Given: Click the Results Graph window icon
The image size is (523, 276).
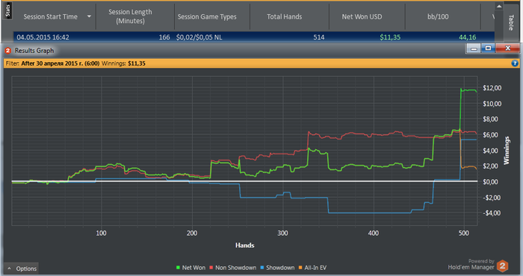Looking at the screenshot, I should click(x=8, y=51).
